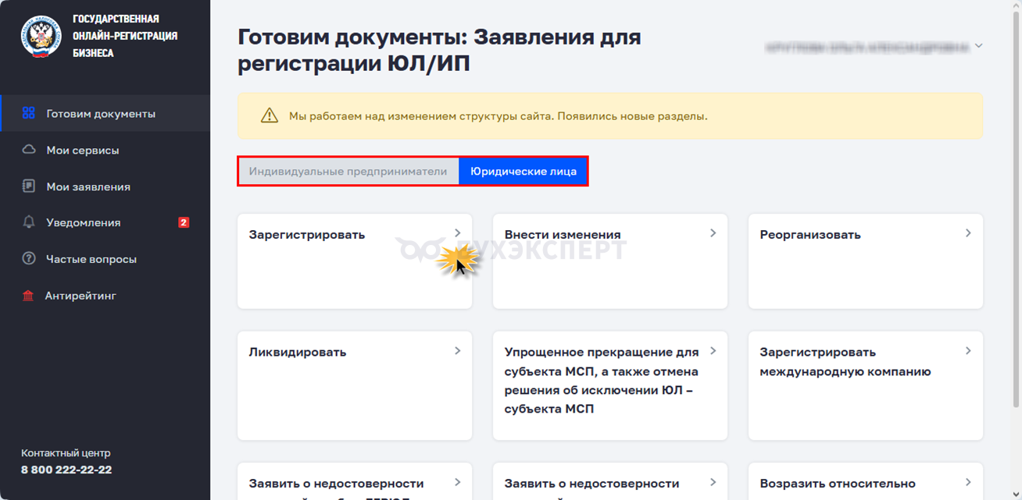1022x500 pixels.
Task: Click the chevron on Реорганизовать card
Action: (x=968, y=233)
